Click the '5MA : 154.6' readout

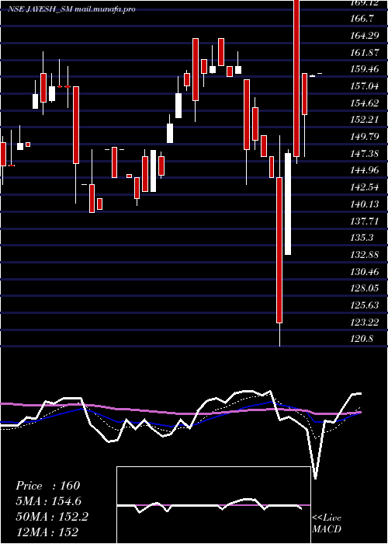pyautogui.click(x=50, y=501)
